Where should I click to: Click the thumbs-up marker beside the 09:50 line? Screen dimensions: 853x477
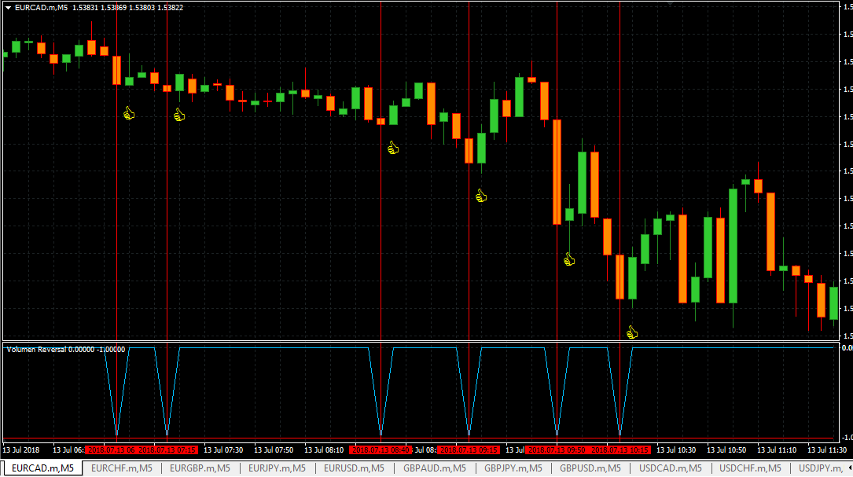click(569, 259)
